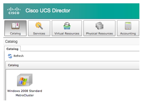This screenshot has height=104, width=143.
Task: Click the Catalog folder header bar
Action: pos(72,65)
